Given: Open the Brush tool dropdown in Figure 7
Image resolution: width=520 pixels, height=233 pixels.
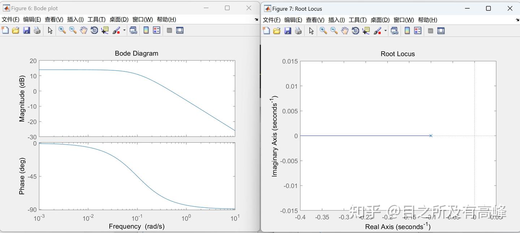Looking at the screenshot, I should coord(385,30).
